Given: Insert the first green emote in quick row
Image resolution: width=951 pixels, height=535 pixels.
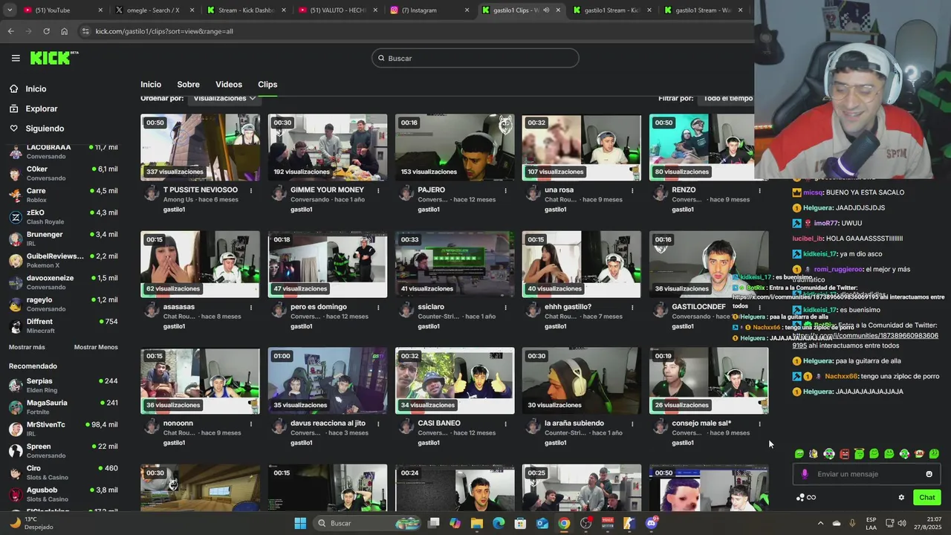Looking at the screenshot, I should pos(799,454).
